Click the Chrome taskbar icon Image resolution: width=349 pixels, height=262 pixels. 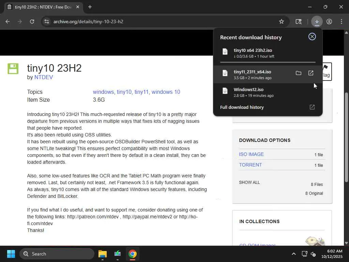pyautogui.click(x=133, y=254)
